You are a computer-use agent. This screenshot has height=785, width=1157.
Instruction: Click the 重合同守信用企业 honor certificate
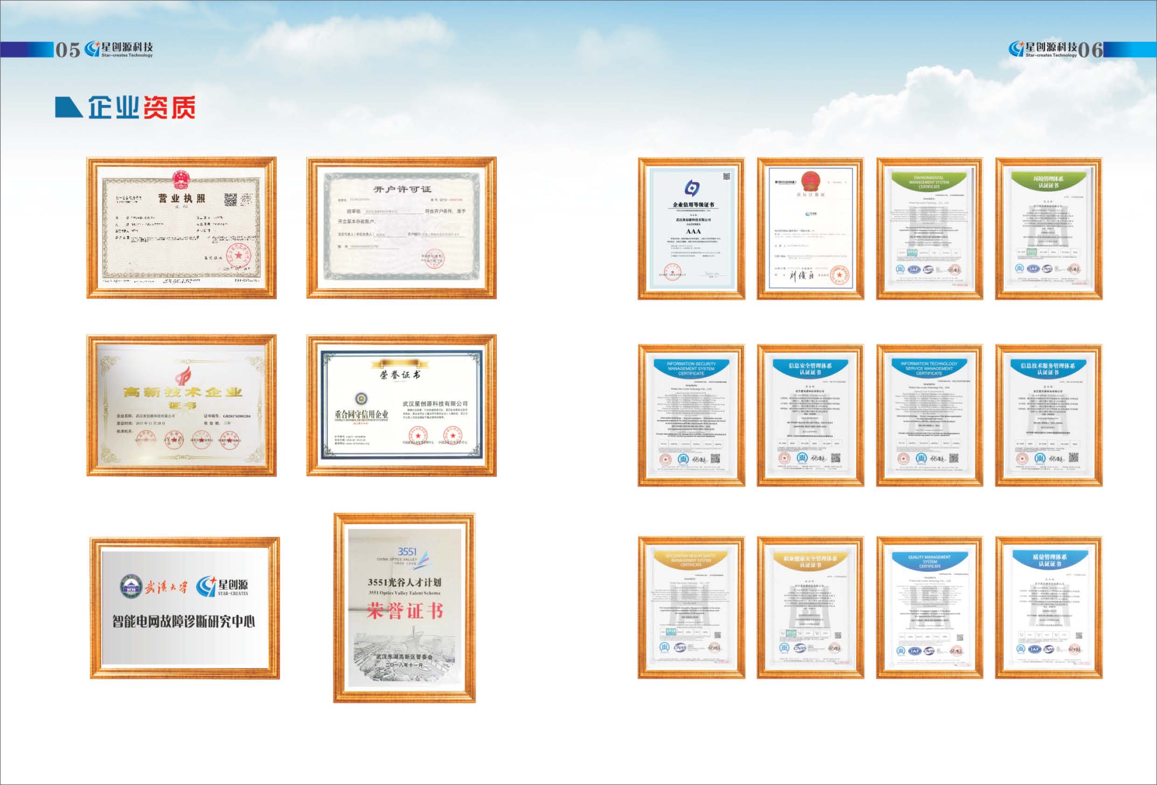click(401, 405)
